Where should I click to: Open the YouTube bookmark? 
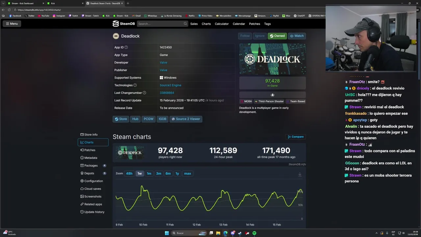point(43,16)
